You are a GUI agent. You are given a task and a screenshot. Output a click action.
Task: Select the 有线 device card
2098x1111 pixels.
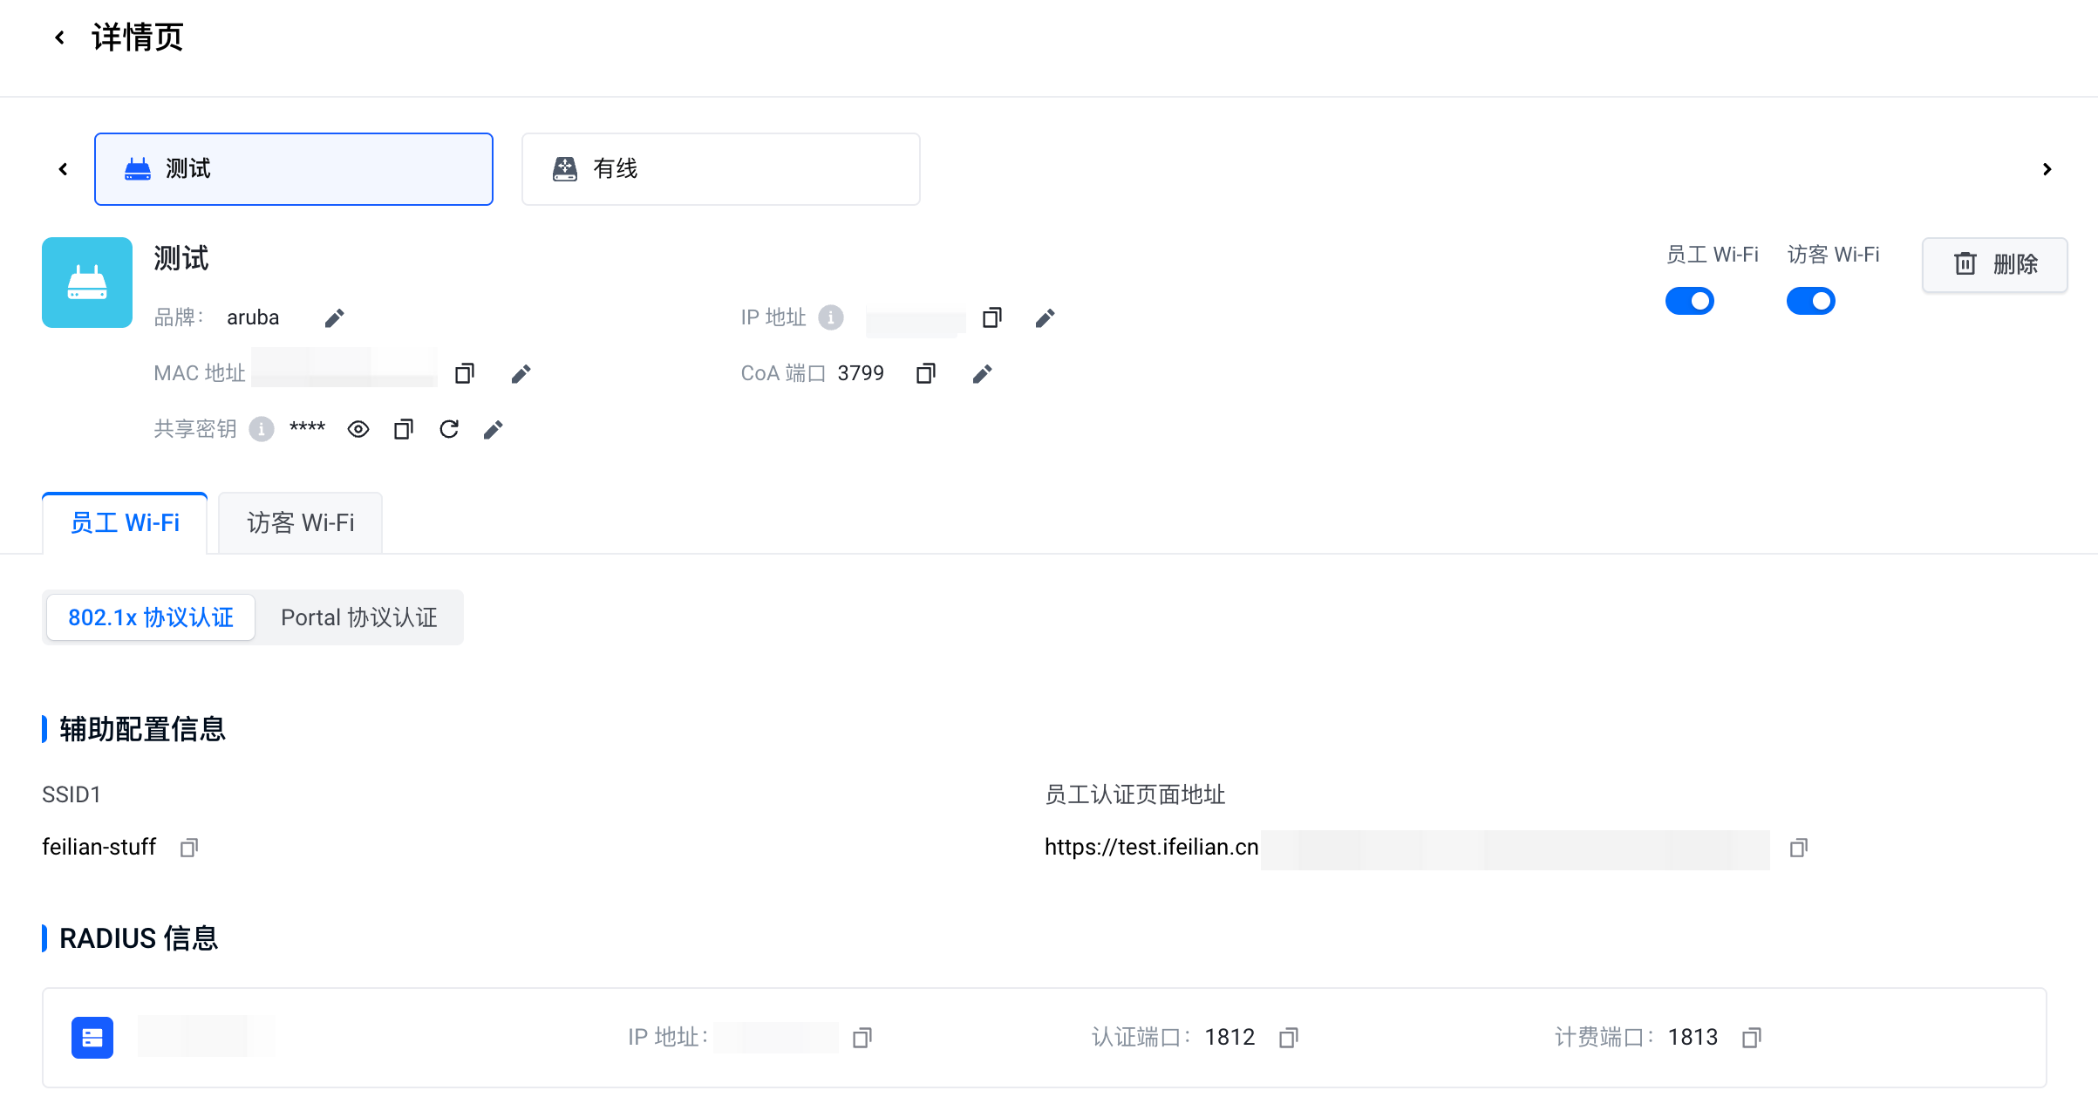pyautogui.click(x=721, y=169)
